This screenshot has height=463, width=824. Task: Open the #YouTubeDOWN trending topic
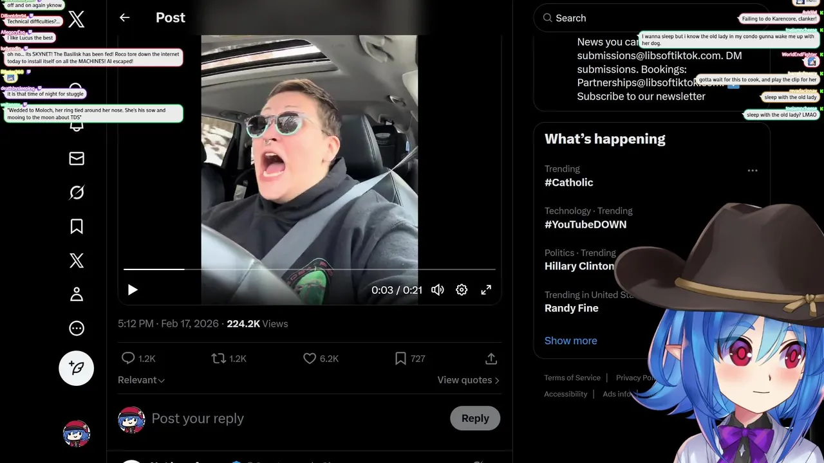585,224
